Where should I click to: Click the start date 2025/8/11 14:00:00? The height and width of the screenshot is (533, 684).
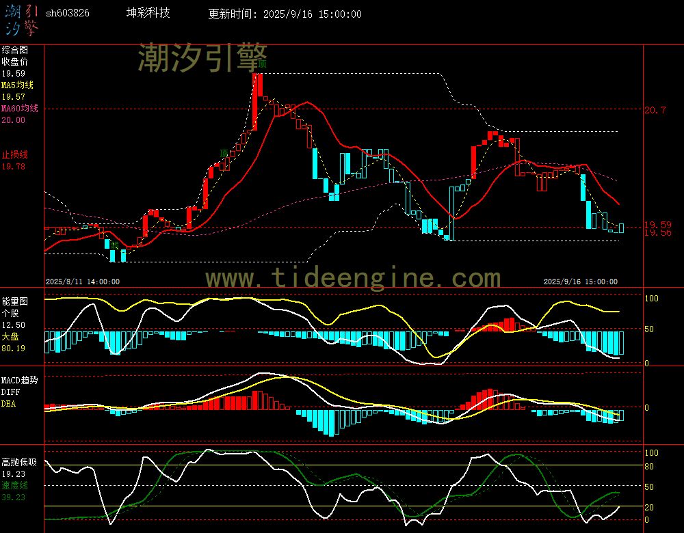point(83,282)
